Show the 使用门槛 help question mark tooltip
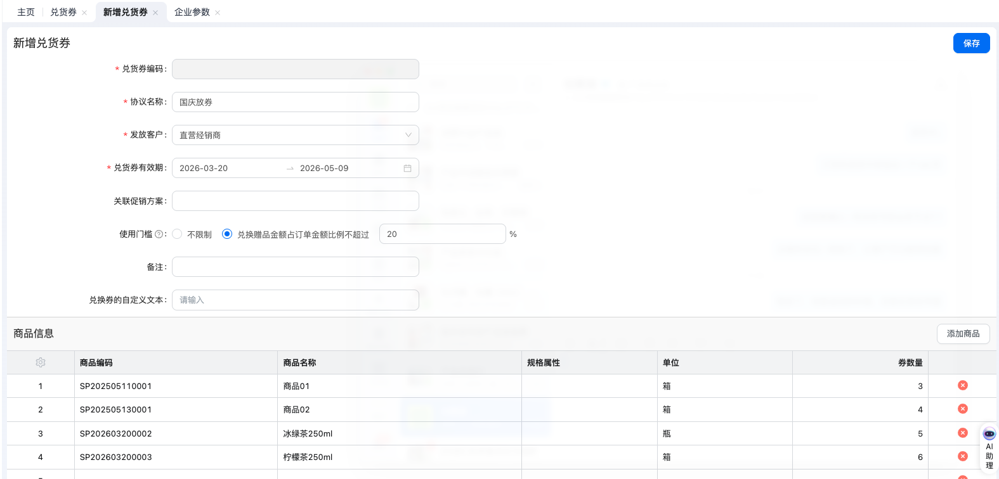The height and width of the screenshot is (479, 999). click(159, 234)
